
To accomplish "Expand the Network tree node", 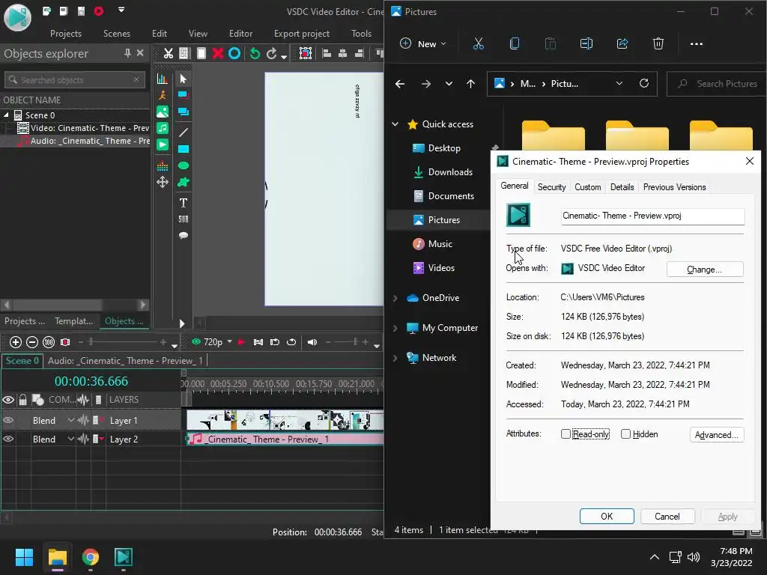I will pyautogui.click(x=395, y=358).
